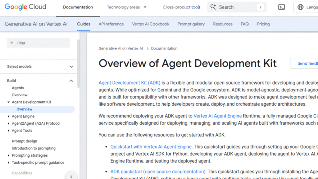The width and height of the screenshot is (318, 179).
Task: Click the Send feedback button
Action: [306, 63]
